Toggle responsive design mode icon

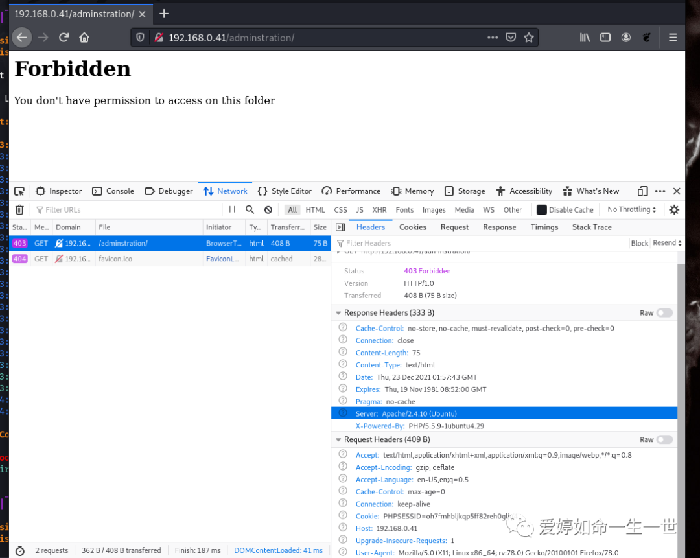642,191
